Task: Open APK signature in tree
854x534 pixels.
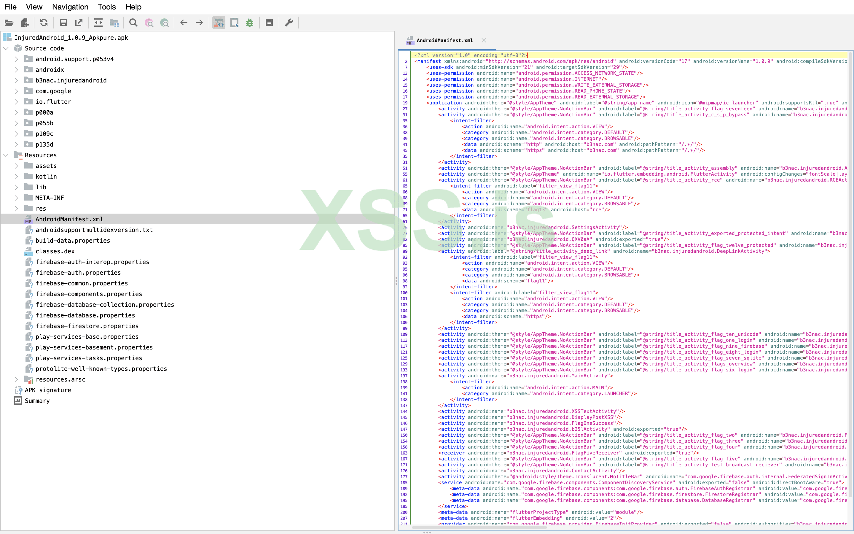Action: point(48,390)
